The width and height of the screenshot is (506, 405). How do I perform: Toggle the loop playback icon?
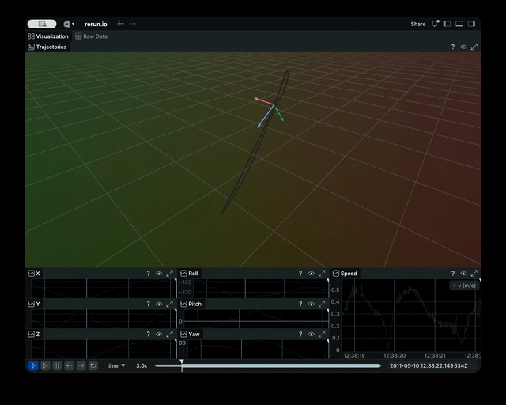(x=93, y=365)
